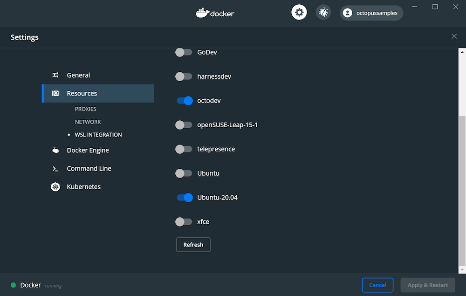Image resolution: width=466 pixels, height=296 pixels.
Task: Select the General sliders icon in sidebar
Action: pyautogui.click(x=55, y=75)
